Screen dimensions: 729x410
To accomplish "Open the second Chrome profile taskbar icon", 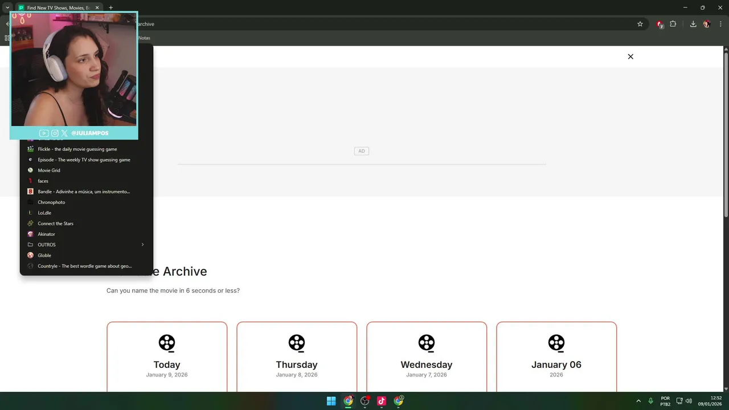I will pos(399,401).
